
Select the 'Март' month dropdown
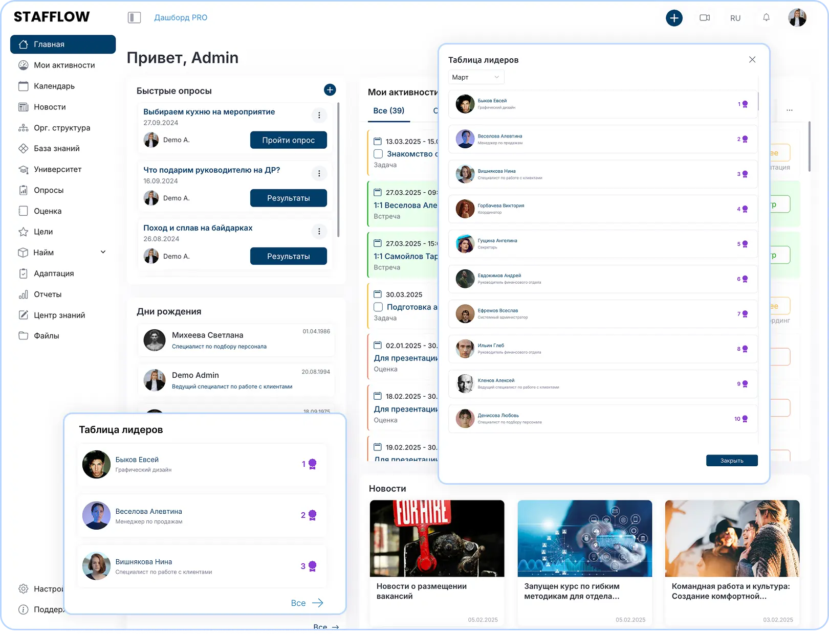pos(476,77)
